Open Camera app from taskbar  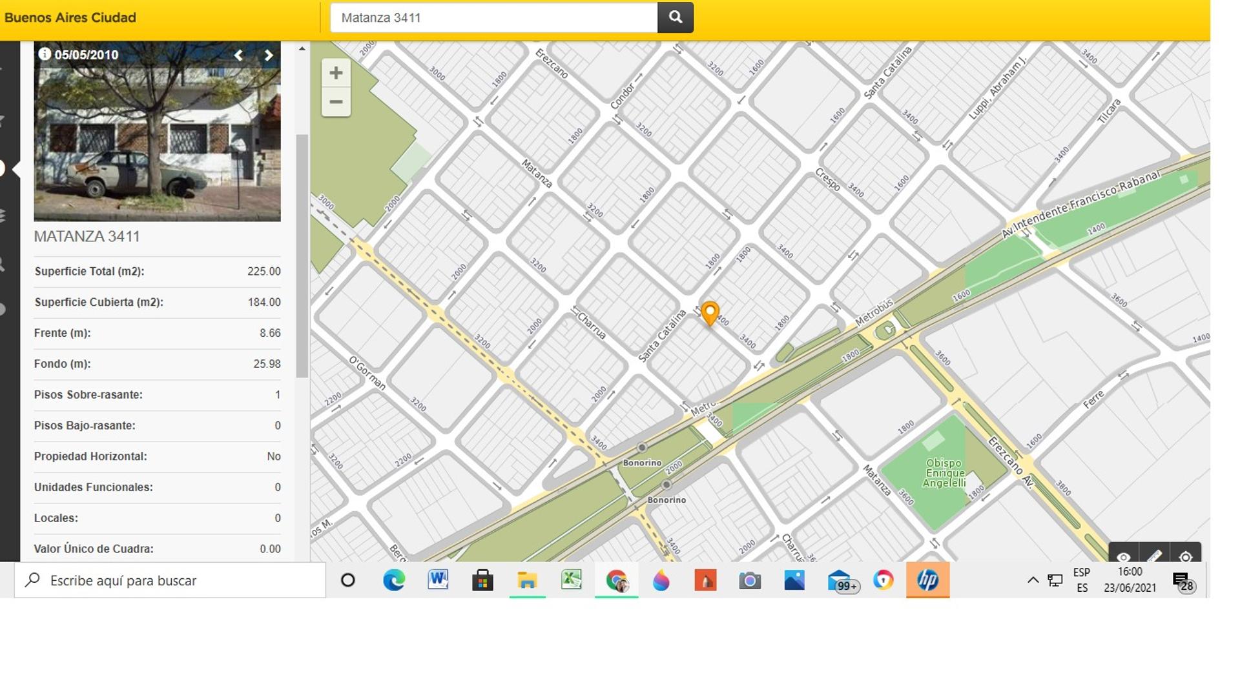[750, 580]
